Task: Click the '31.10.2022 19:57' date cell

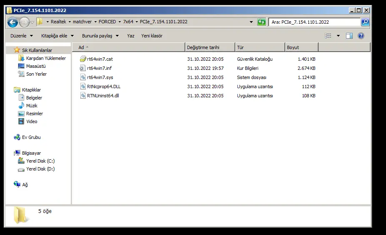Action: (205, 68)
